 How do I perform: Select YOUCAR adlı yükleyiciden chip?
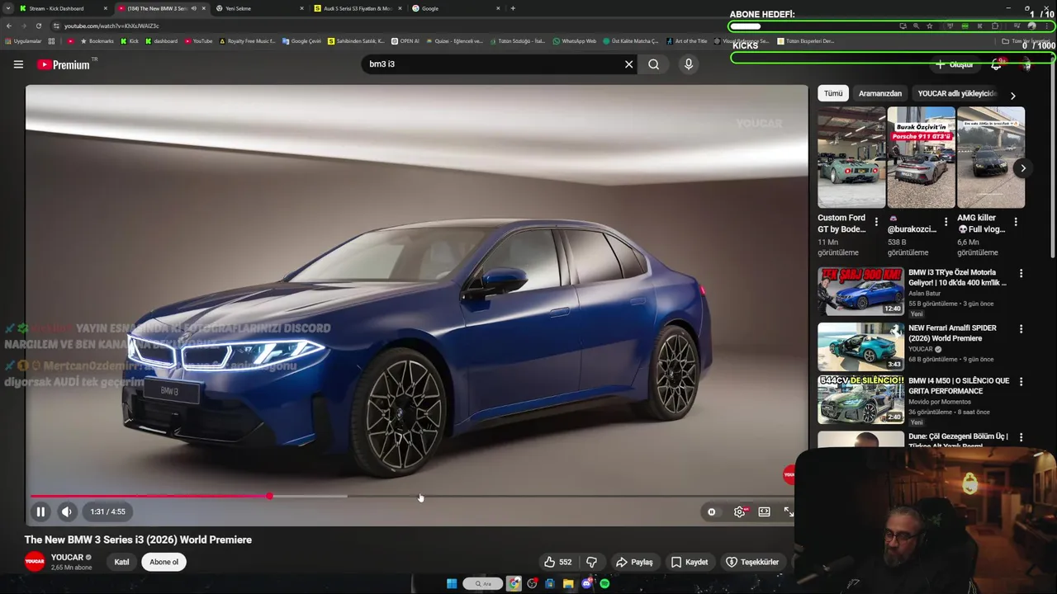(x=956, y=93)
